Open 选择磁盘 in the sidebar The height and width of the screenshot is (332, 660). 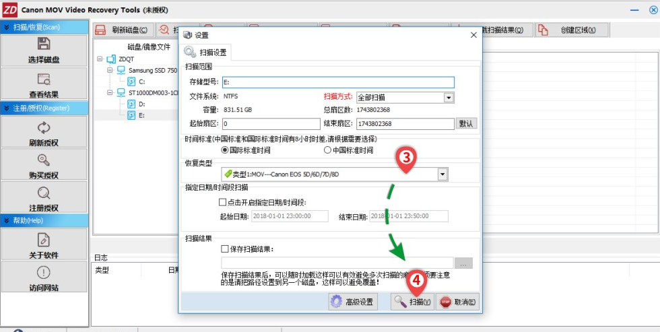pos(44,51)
